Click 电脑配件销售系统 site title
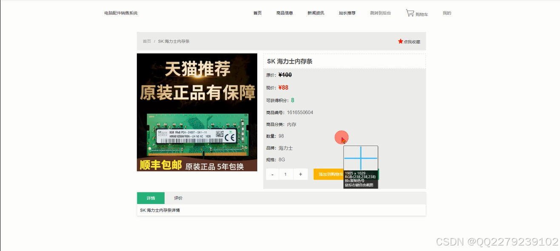The width and height of the screenshot is (560, 251). [x=121, y=13]
